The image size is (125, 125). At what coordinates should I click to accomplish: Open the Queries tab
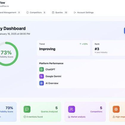60,12
